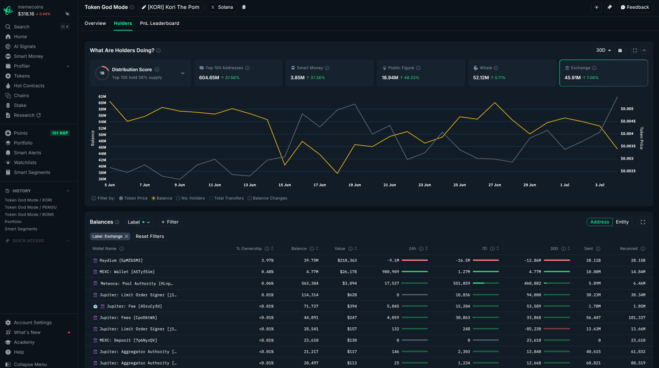Toggle hidden balance eye icon in sidebar

pyautogui.click(x=67, y=14)
